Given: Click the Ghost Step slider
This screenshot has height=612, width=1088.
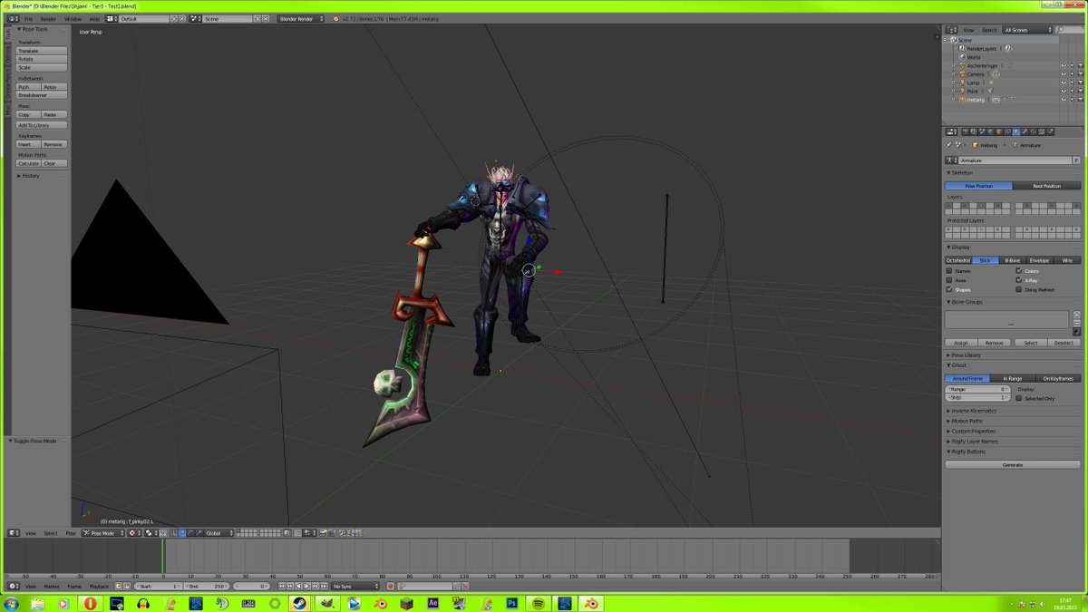Looking at the screenshot, I should point(977,397).
